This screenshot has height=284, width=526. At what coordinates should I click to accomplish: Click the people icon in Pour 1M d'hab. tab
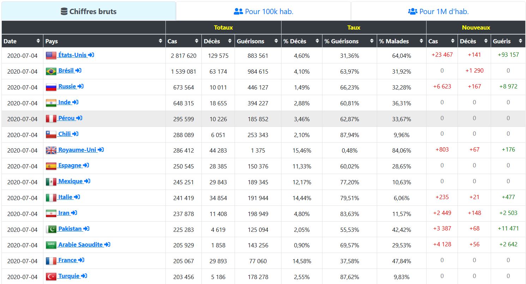tap(413, 11)
